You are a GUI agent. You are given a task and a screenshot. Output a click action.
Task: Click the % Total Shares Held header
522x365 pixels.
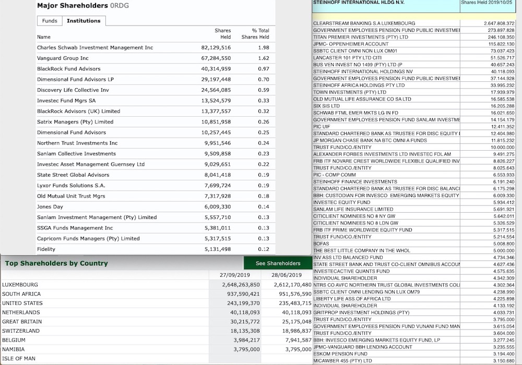[255, 33]
